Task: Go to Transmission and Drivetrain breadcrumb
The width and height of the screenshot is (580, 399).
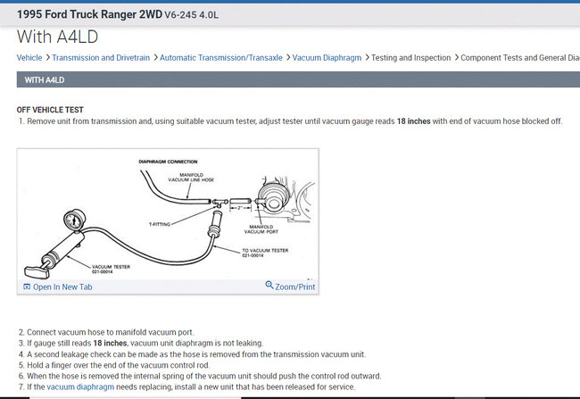Action: coord(101,58)
